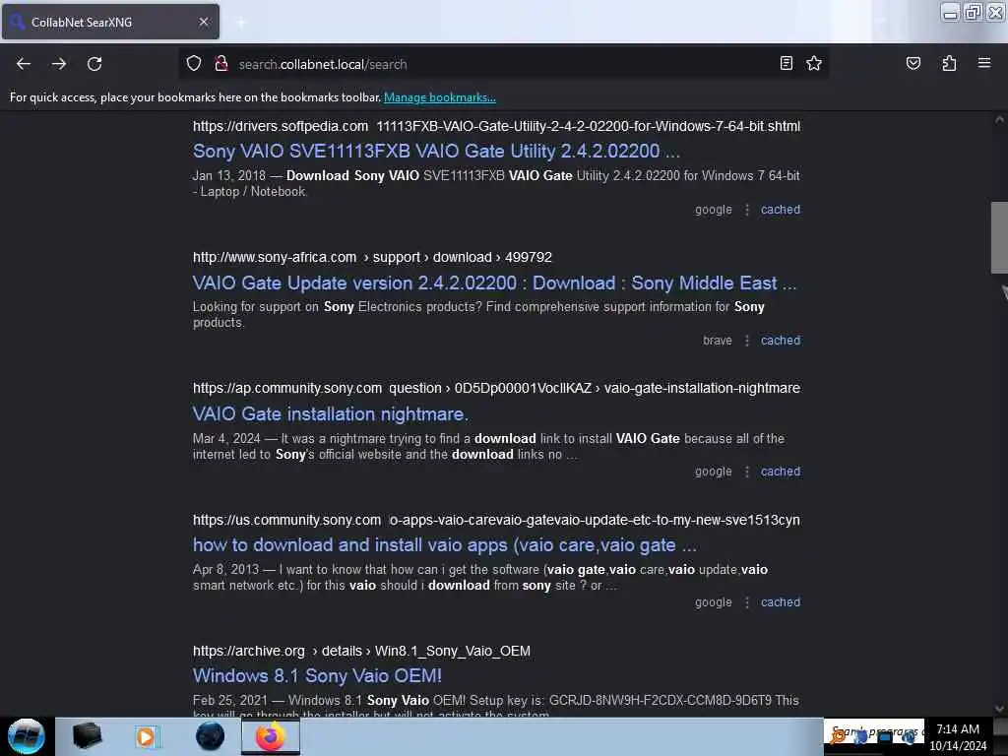Restore down the Firefox window

pos(973,12)
